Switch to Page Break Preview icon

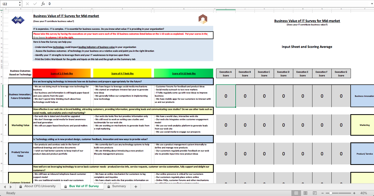[315, 193]
